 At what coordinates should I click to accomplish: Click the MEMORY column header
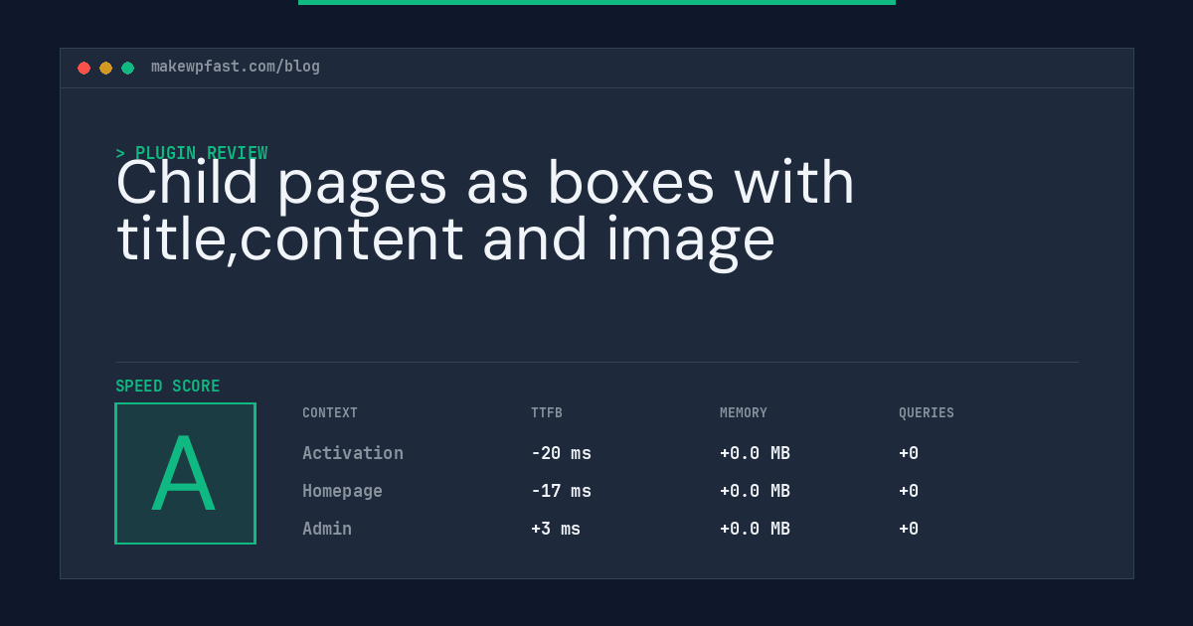point(744,412)
